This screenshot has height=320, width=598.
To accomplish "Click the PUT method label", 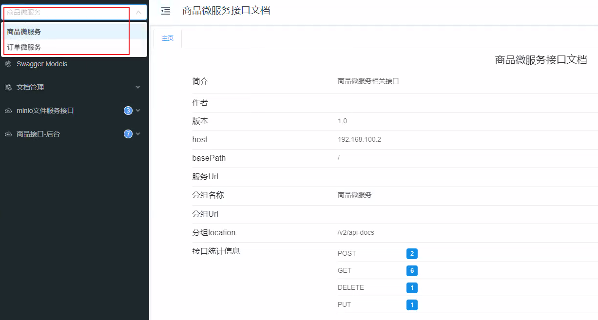I will coord(344,304).
